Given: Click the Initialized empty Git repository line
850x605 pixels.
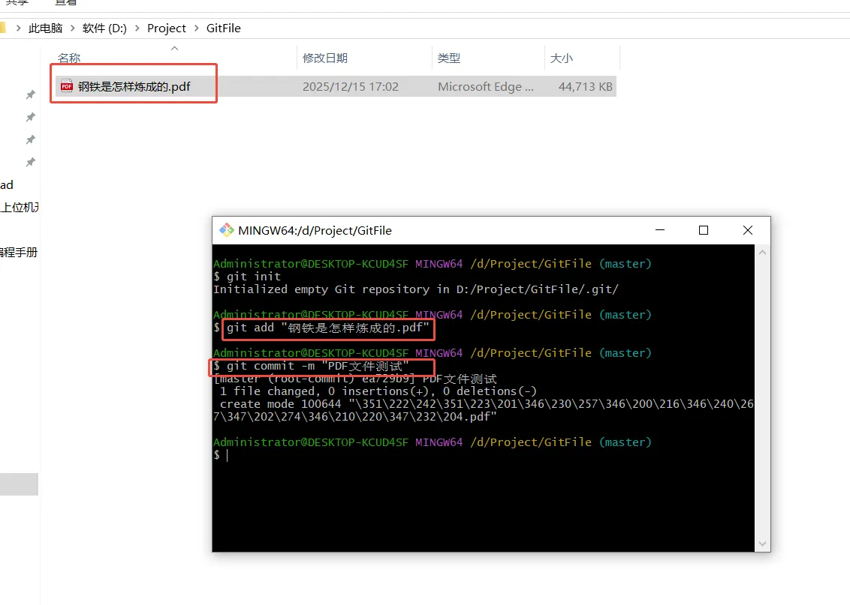Looking at the screenshot, I should [416, 289].
